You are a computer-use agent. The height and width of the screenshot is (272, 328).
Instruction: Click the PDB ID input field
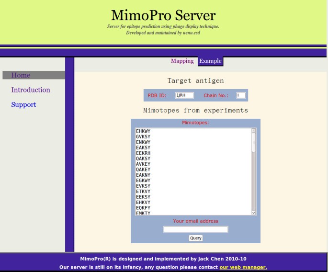184,95
